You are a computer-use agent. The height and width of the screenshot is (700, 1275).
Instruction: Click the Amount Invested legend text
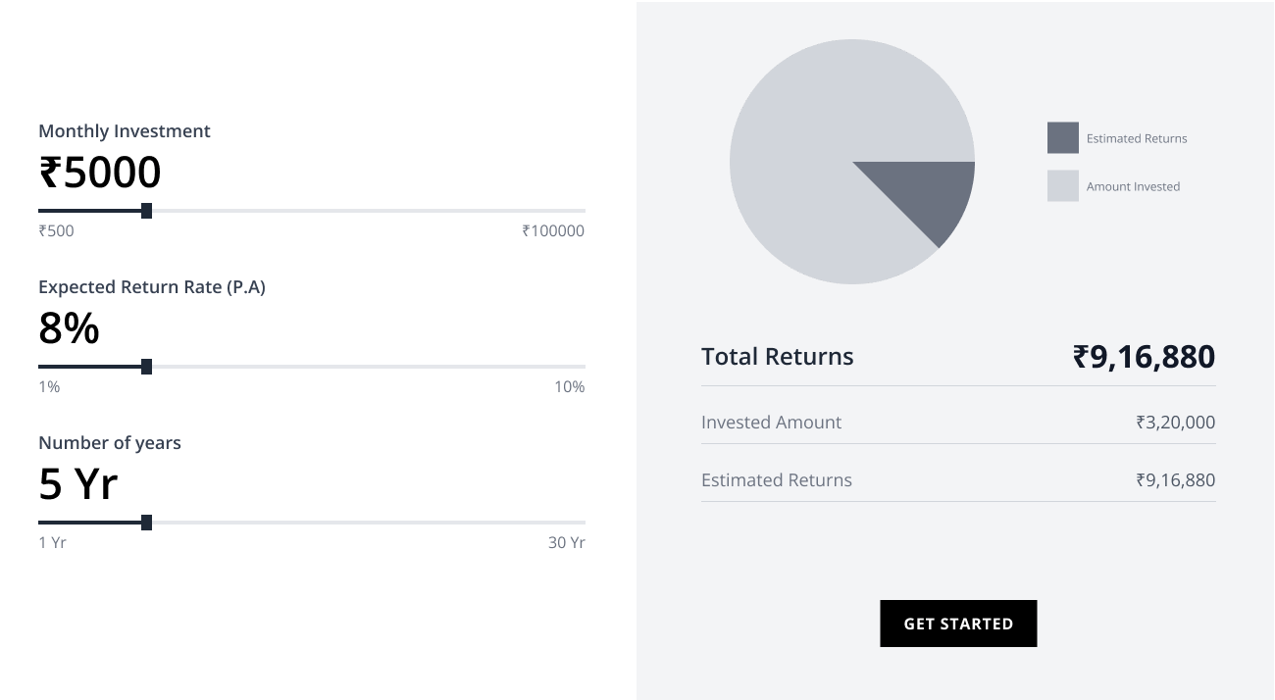coord(1133,187)
